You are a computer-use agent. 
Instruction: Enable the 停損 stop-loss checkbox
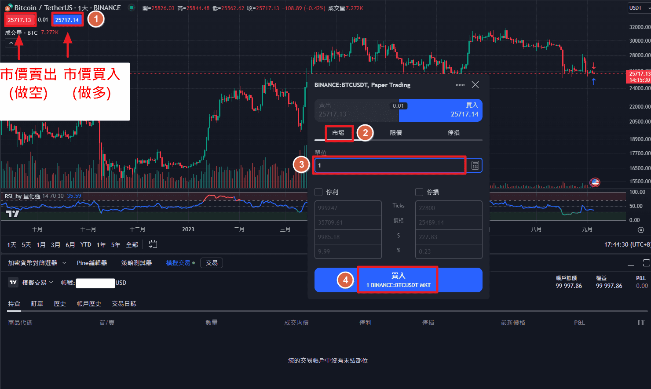pos(419,192)
